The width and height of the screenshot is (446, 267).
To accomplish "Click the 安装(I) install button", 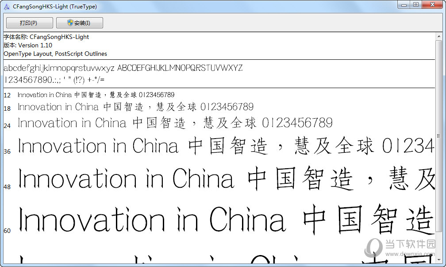I will (x=80, y=23).
